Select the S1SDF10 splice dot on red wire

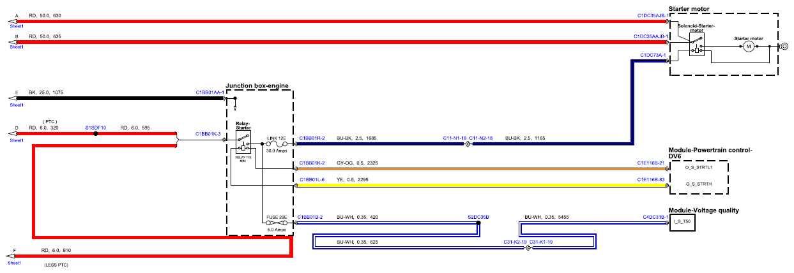95,134
